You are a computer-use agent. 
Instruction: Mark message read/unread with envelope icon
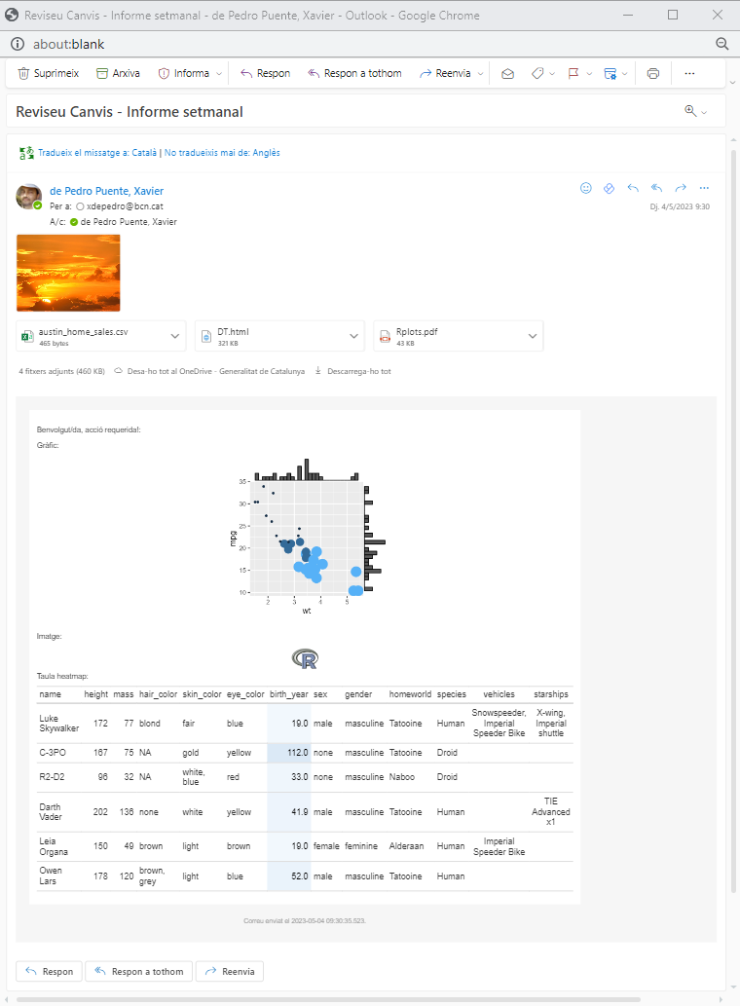tap(507, 73)
